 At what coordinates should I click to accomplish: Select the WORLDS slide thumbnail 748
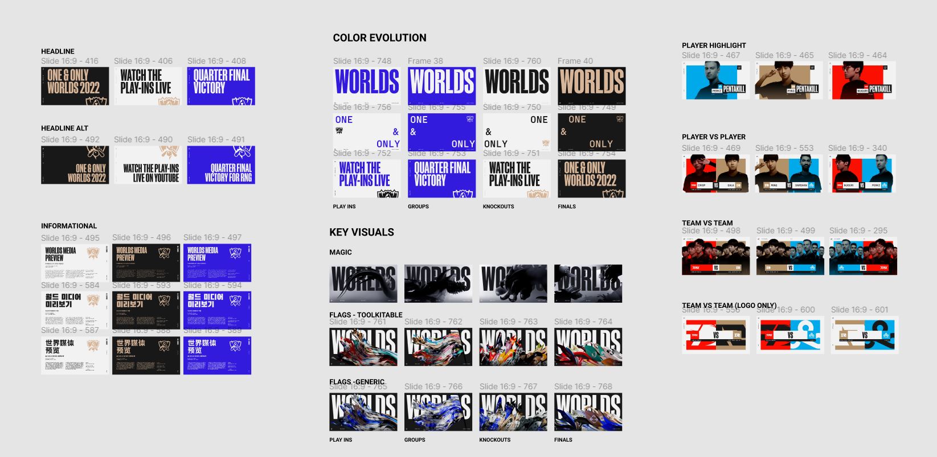[367, 86]
